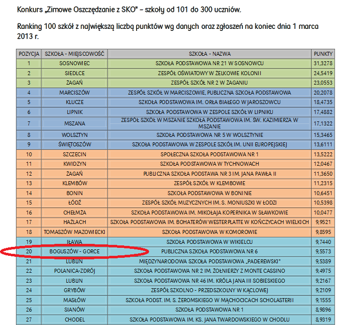339x325 pixels.
Task: Select the LIPNIK locality cell
Action: [74, 112]
